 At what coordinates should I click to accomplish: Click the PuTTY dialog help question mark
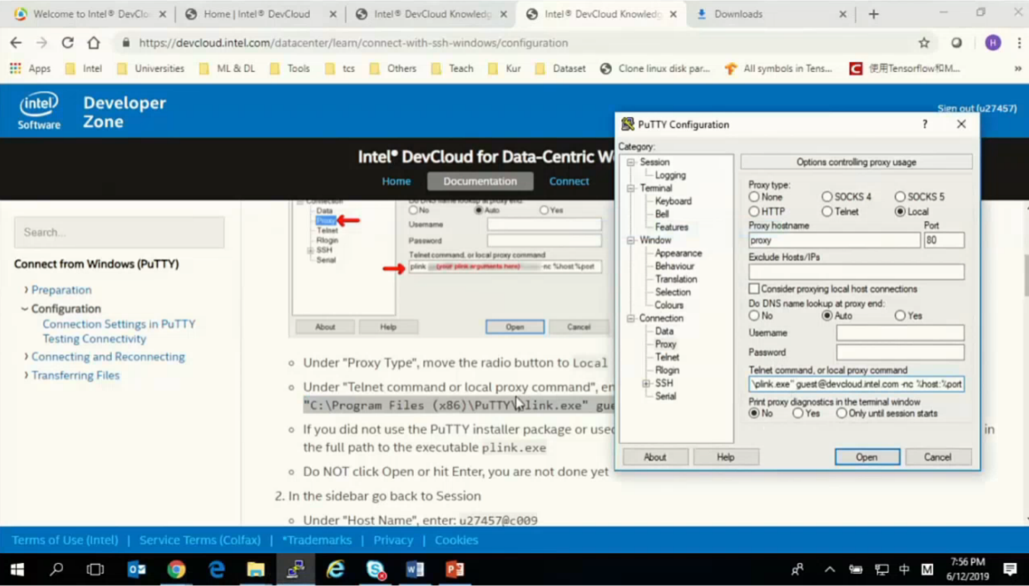924,124
